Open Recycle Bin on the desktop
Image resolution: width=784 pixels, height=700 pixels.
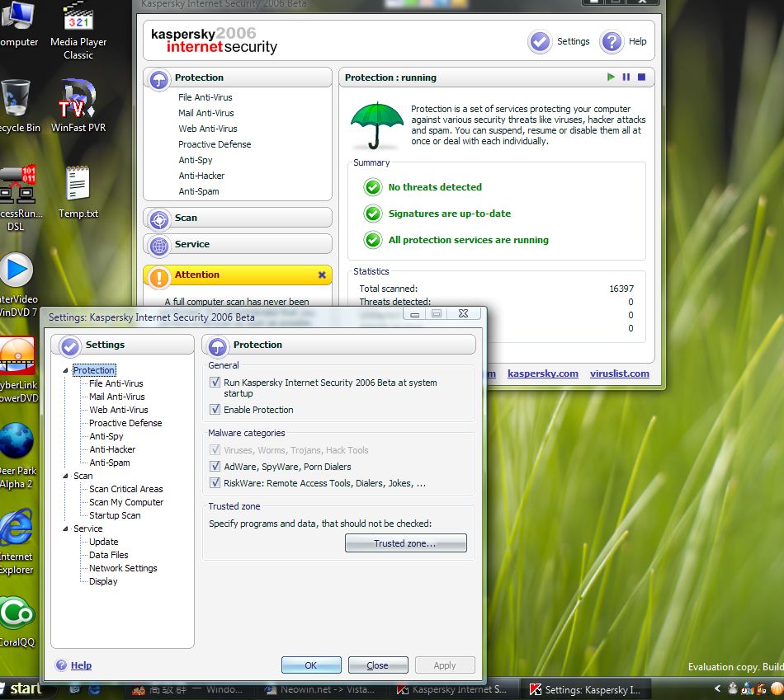(17, 106)
